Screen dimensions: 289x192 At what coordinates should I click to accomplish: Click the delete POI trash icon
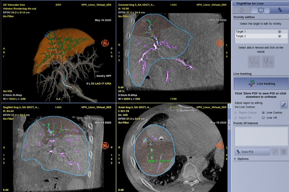[x=284, y=152]
